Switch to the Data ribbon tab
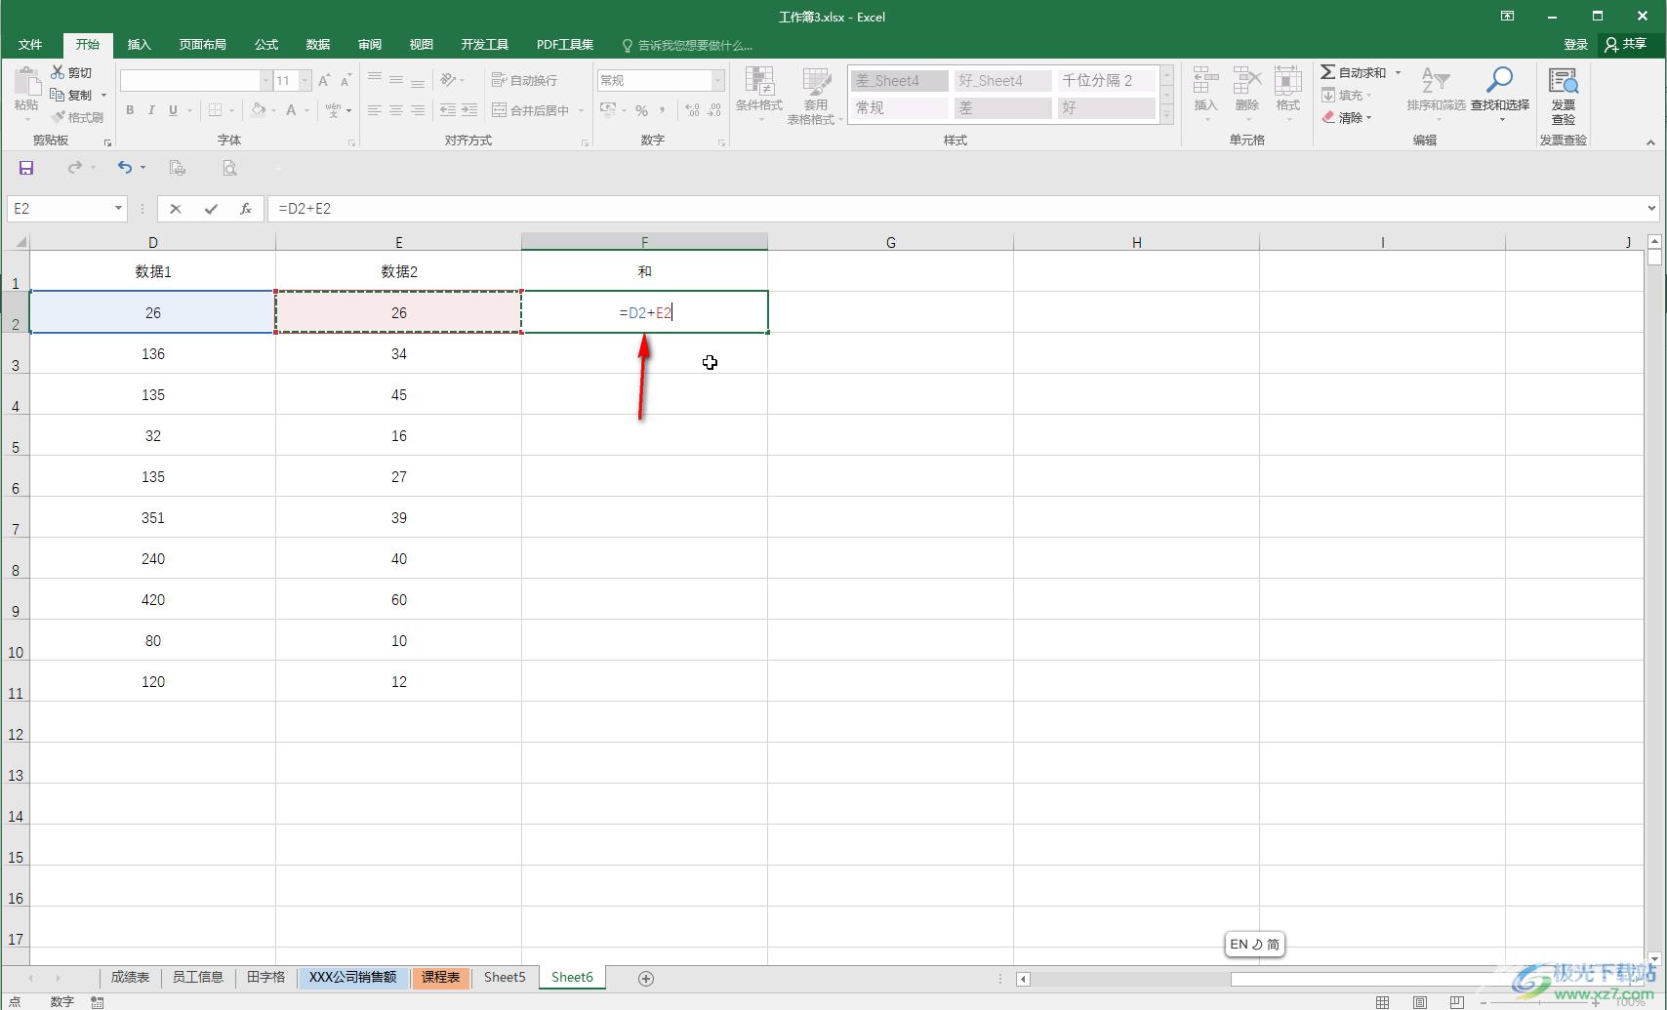The image size is (1667, 1010). [318, 45]
